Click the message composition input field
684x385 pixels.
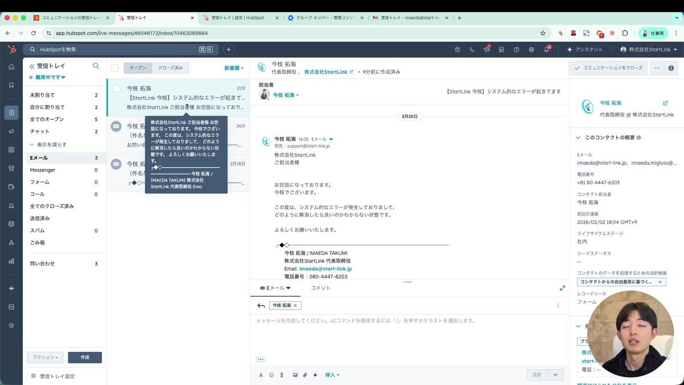[x=399, y=337]
